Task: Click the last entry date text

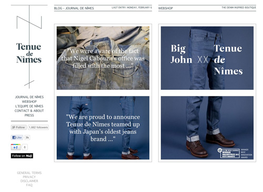Action: [x=132, y=7]
